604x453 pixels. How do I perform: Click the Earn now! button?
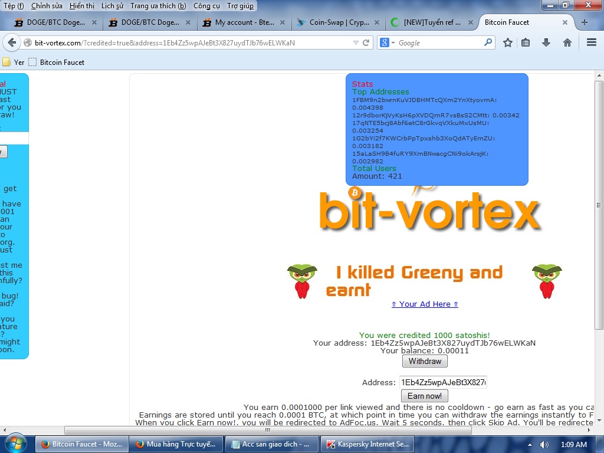click(425, 396)
